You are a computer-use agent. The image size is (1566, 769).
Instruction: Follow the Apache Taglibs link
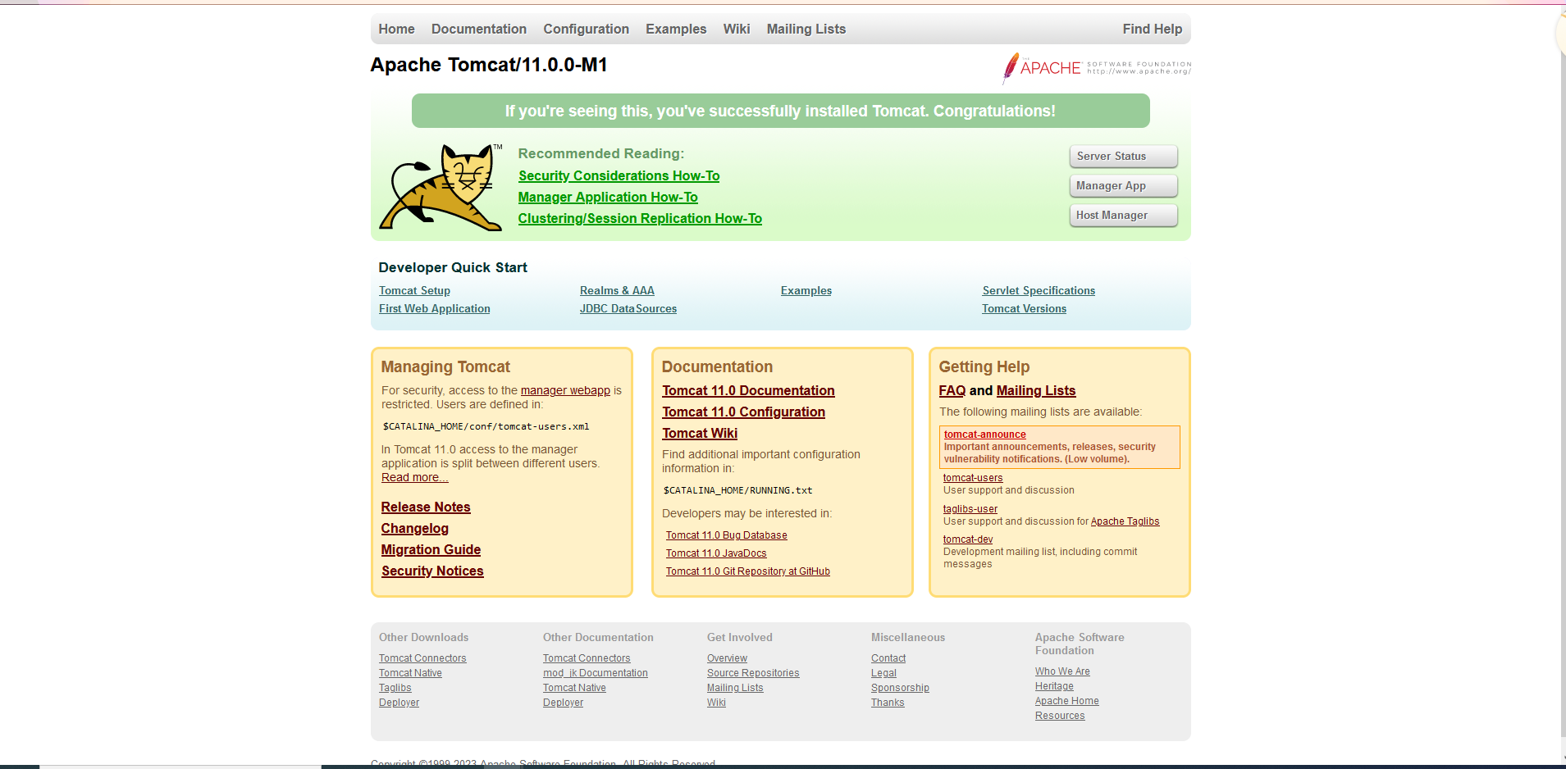[x=1125, y=521]
